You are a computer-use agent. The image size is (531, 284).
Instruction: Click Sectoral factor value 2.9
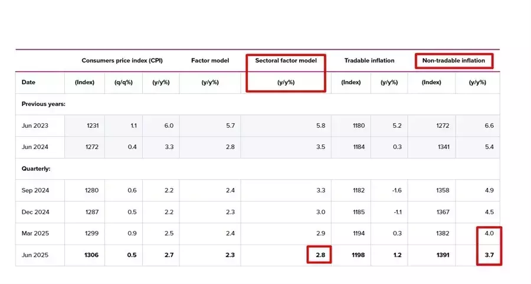pyautogui.click(x=321, y=233)
